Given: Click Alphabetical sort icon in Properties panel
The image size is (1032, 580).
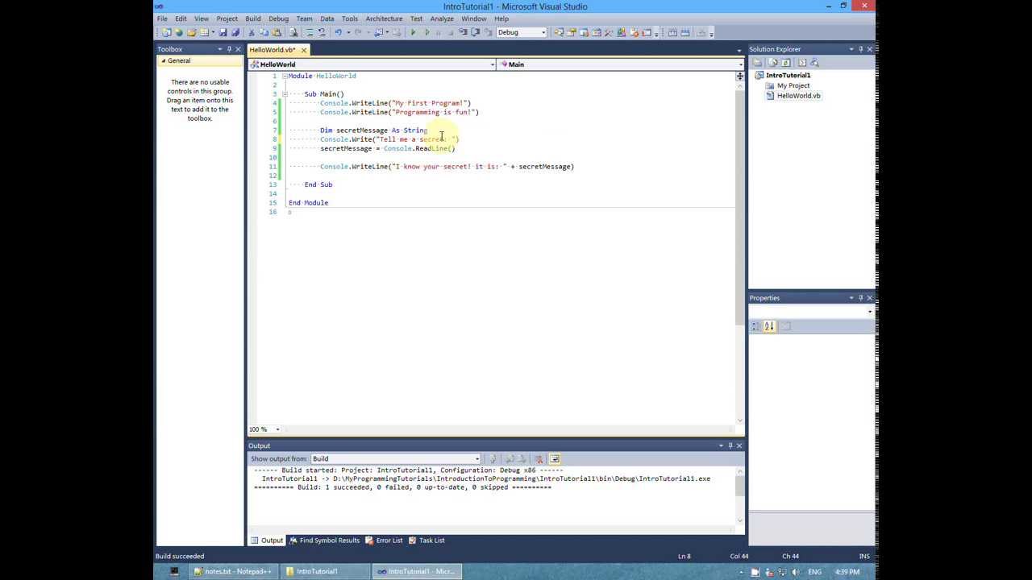Looking at the screenshot, I should pos(769,326).
